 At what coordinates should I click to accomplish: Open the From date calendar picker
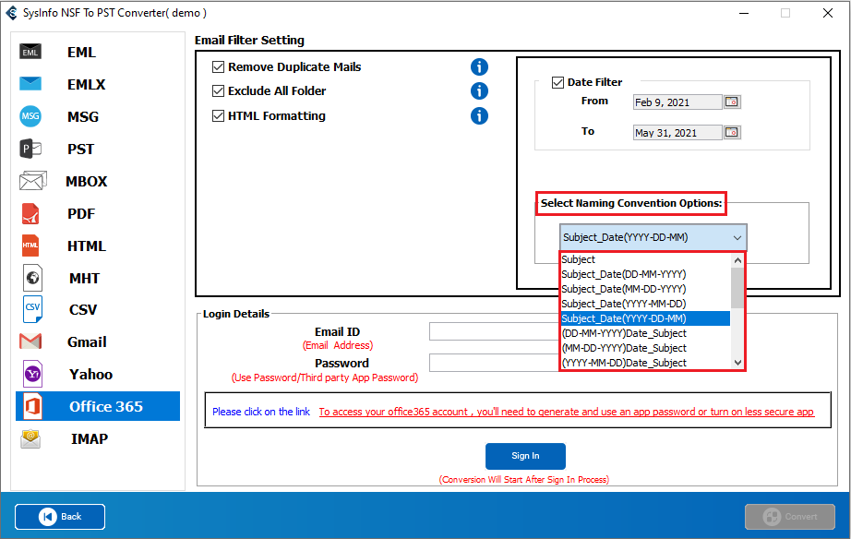pos(732,102)
